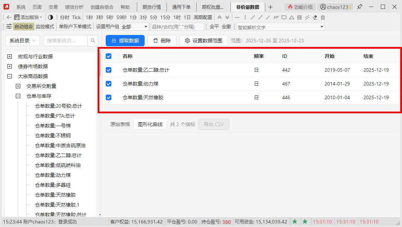Click the search magnifier in system directory
The height and width of the screenshot is (227, 402).
(x=93, y=41)
